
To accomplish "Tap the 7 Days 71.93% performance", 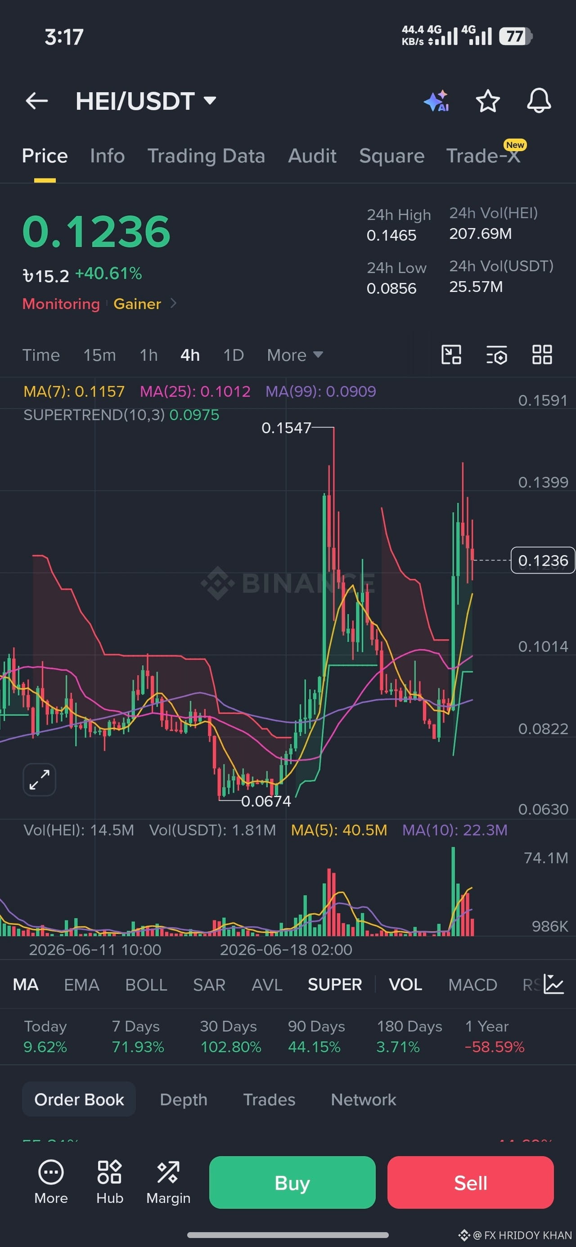I will (x=138, y=1036).
